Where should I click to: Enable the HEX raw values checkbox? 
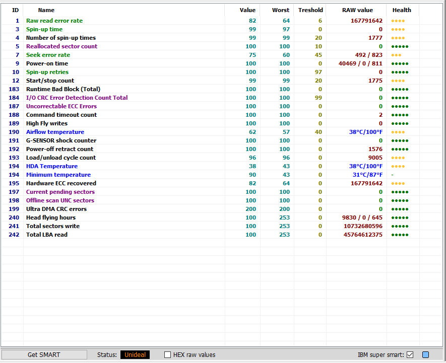[x=167, y=355]
